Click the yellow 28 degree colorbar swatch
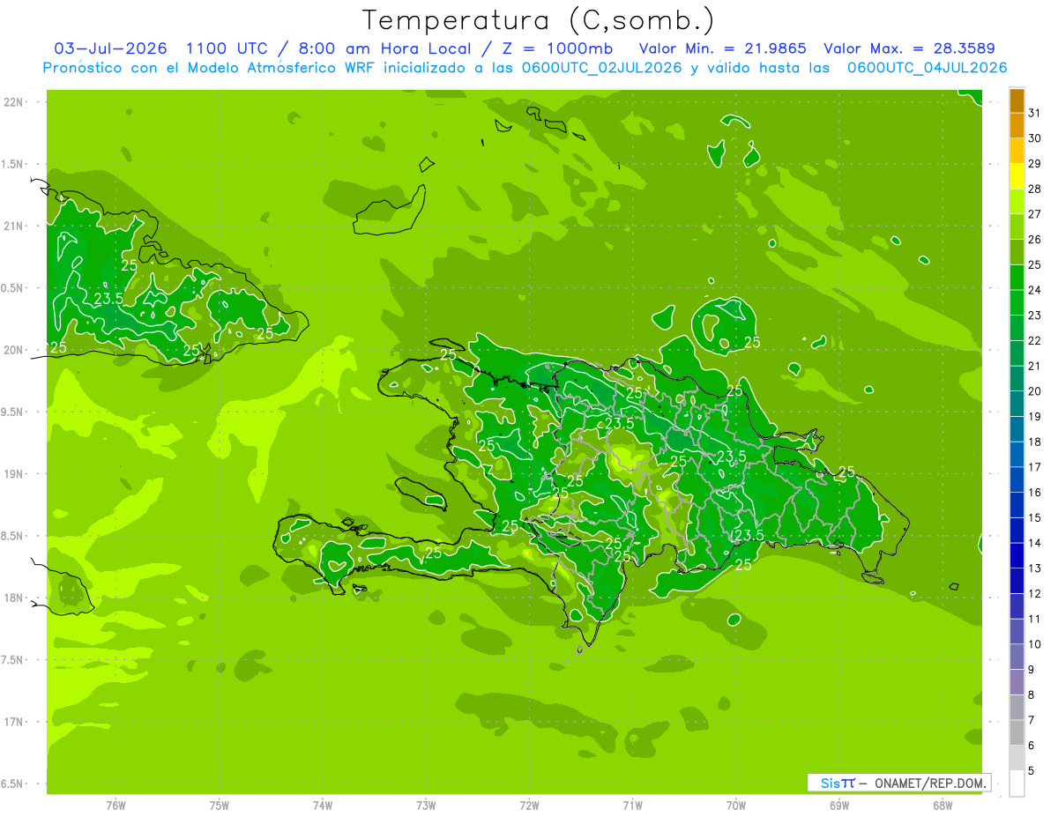The width and height of the screenshot is (1058, 817). point(1017,177)
